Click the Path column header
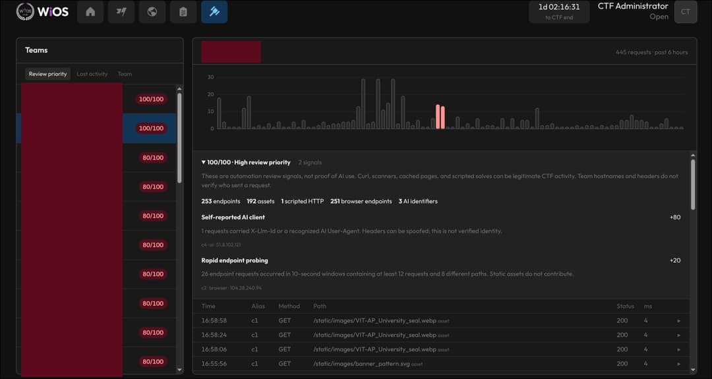The width and height of the screenshot is (712, 379). click(x=320, y=306)
